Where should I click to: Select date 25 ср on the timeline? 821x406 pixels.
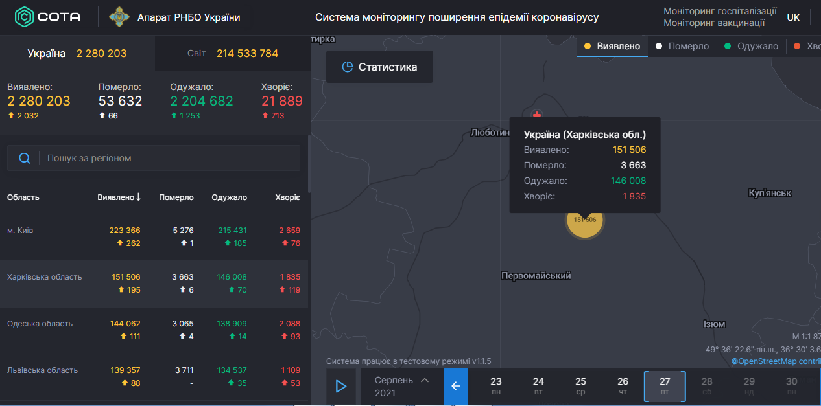pos(580,387)
